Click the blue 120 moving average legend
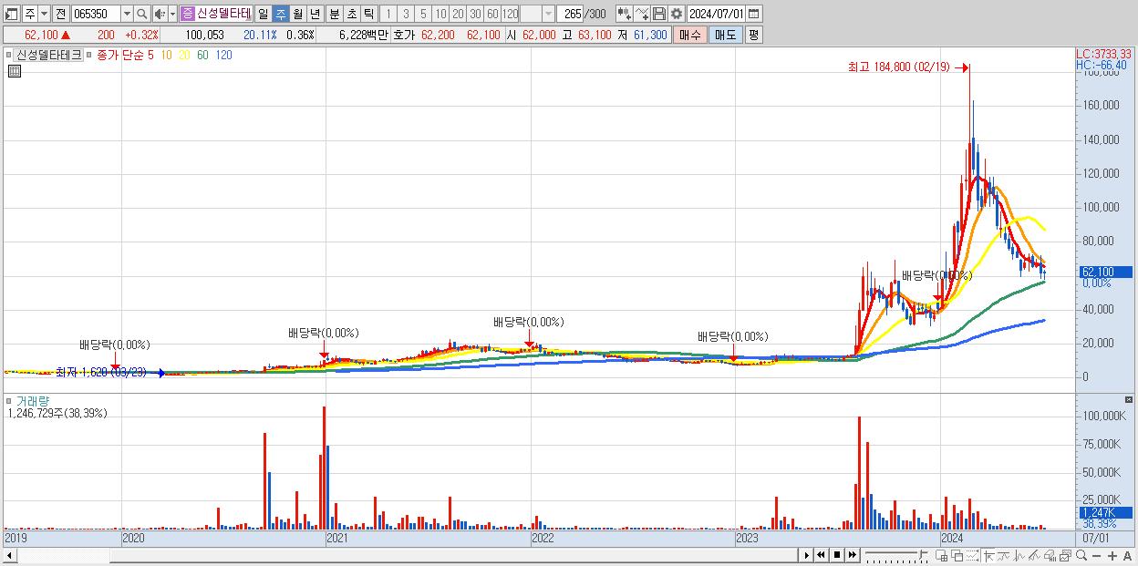 pos(223,55)
